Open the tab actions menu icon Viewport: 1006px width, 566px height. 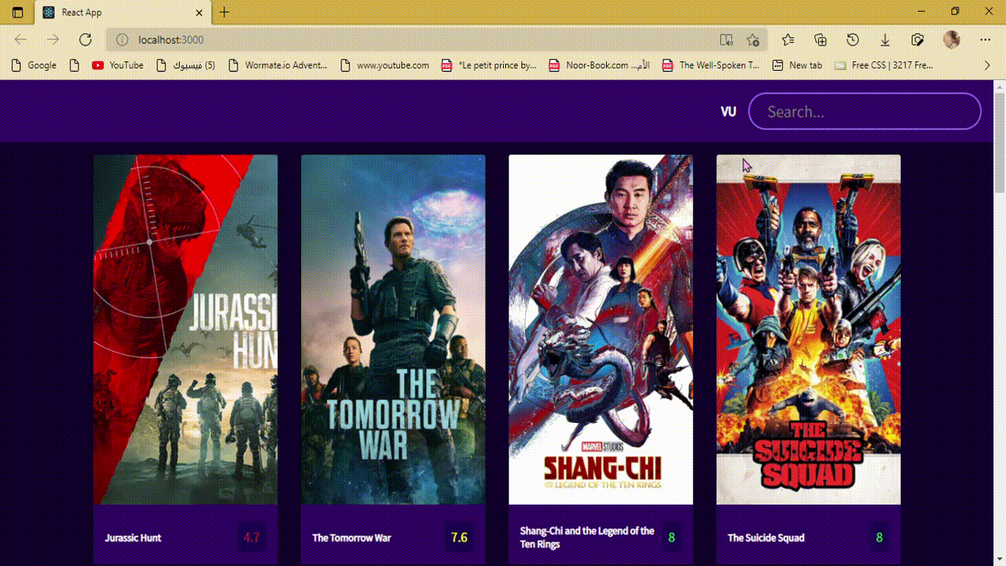(x=17, y=13)
